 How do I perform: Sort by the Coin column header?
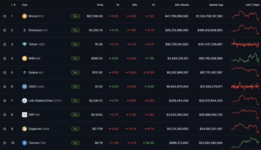25,5
